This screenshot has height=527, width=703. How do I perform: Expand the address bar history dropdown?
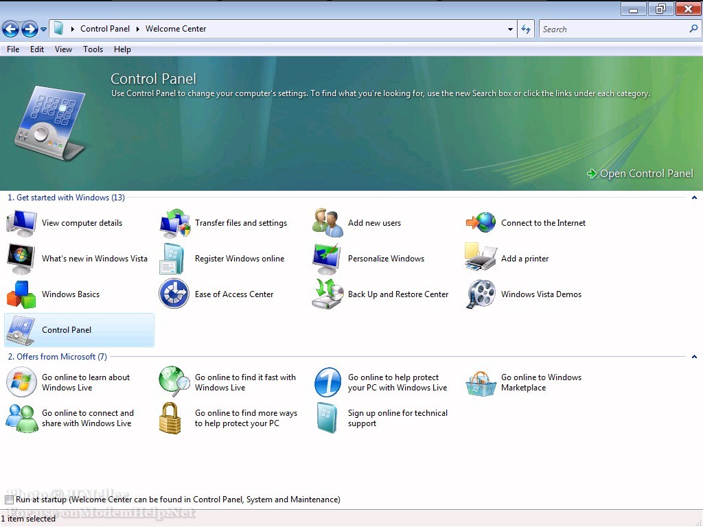pos(510,29)
